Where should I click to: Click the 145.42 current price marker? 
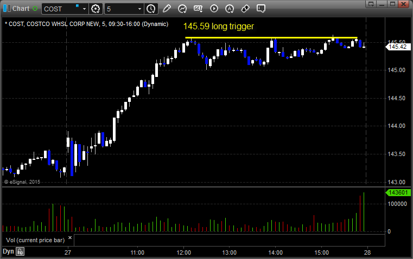coord(398,47)
